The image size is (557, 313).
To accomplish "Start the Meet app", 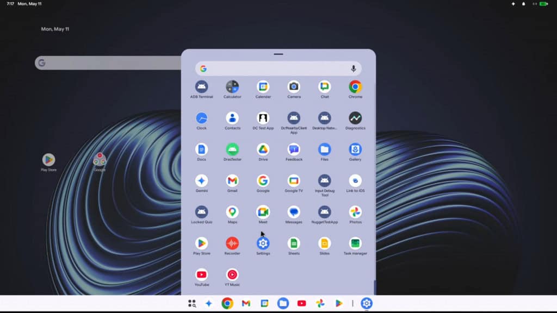I will [x=263, y=212].
